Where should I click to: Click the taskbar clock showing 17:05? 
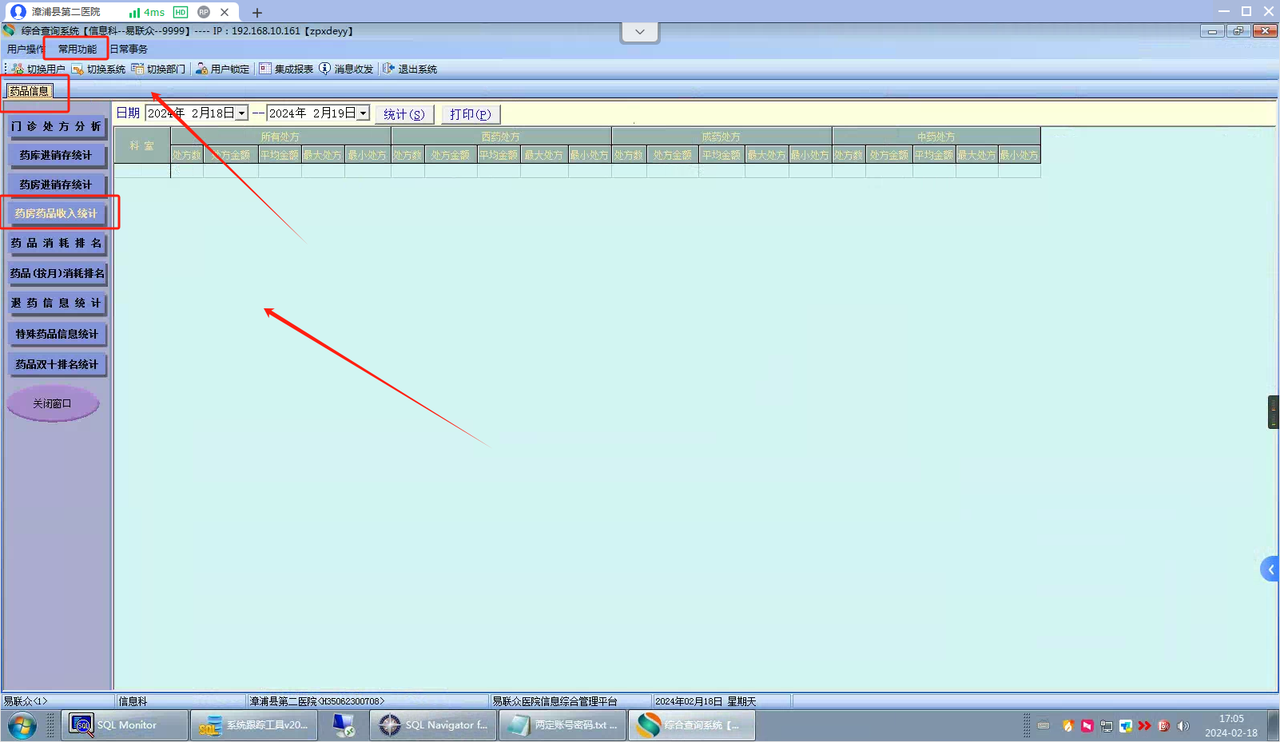pyautogui.click(x=1231, y=725)
